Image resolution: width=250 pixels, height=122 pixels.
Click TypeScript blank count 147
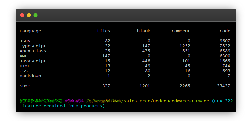pyautogui.click(x=146, y=46)
